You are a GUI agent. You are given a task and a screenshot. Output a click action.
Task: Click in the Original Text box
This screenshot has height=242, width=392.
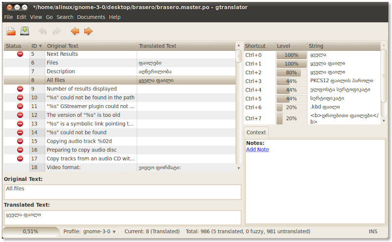coord(122,192)
